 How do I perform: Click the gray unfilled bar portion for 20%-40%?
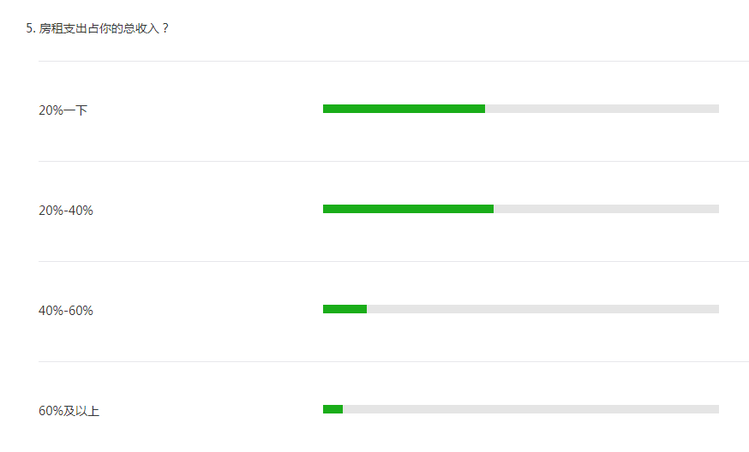[606, 209]
